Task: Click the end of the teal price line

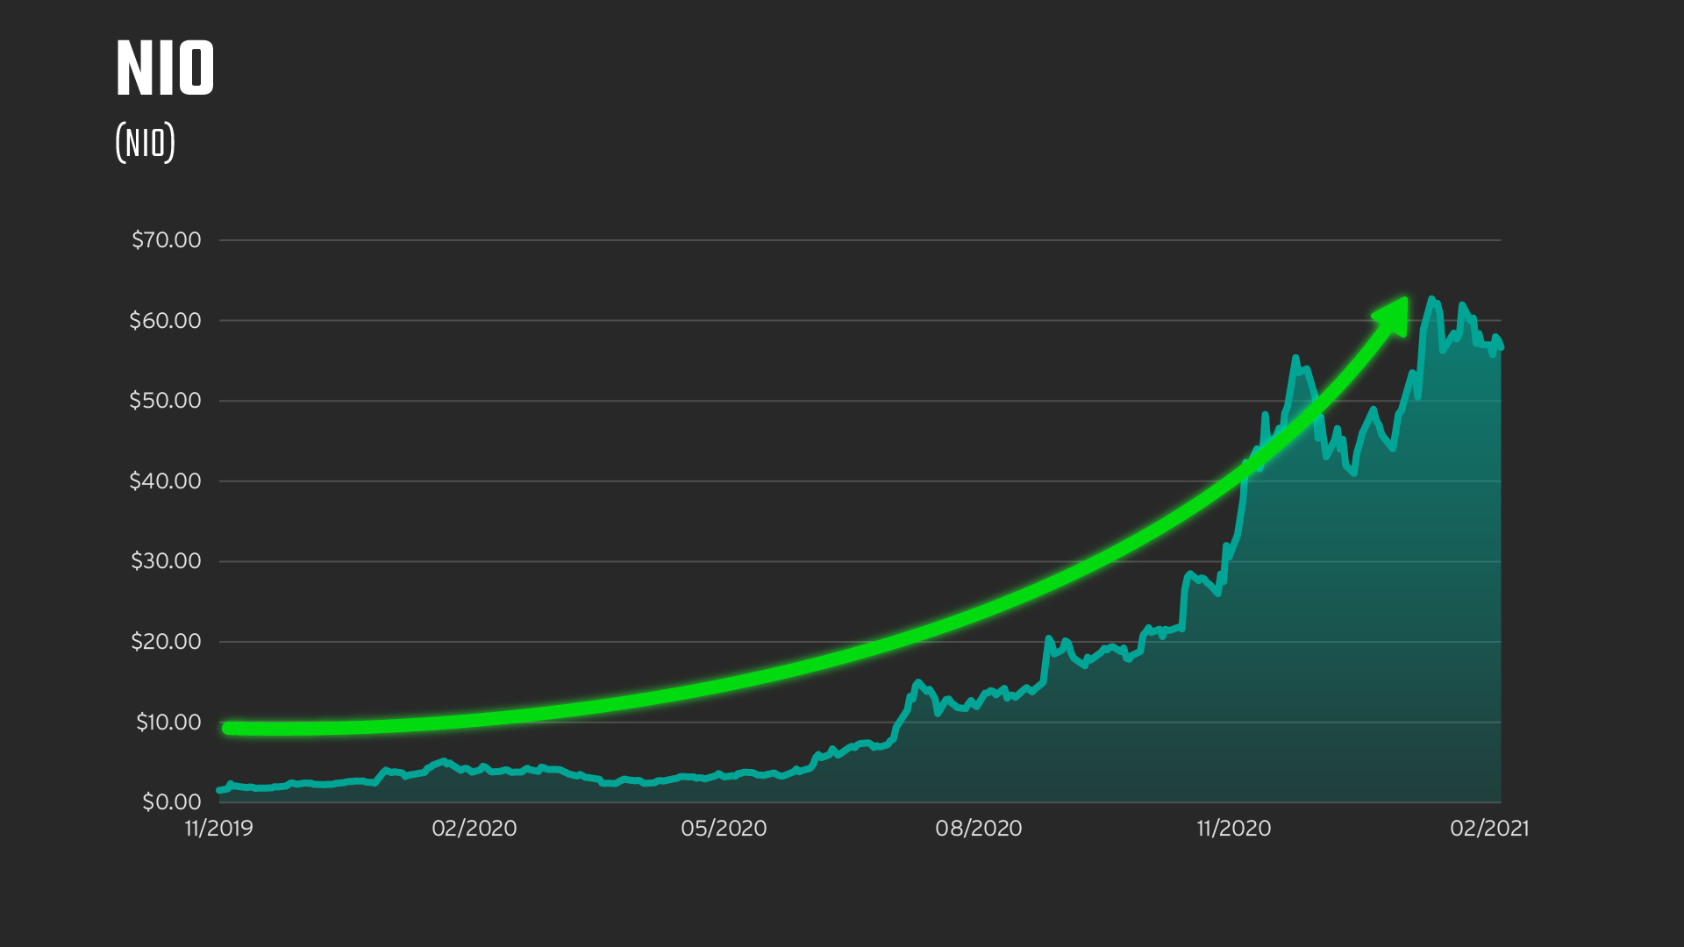Action: pyautogui.click(x=1502, y=347)
